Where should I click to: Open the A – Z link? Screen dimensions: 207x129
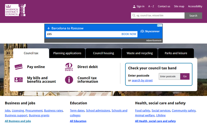pyautogui.click(x=151, y=6)
